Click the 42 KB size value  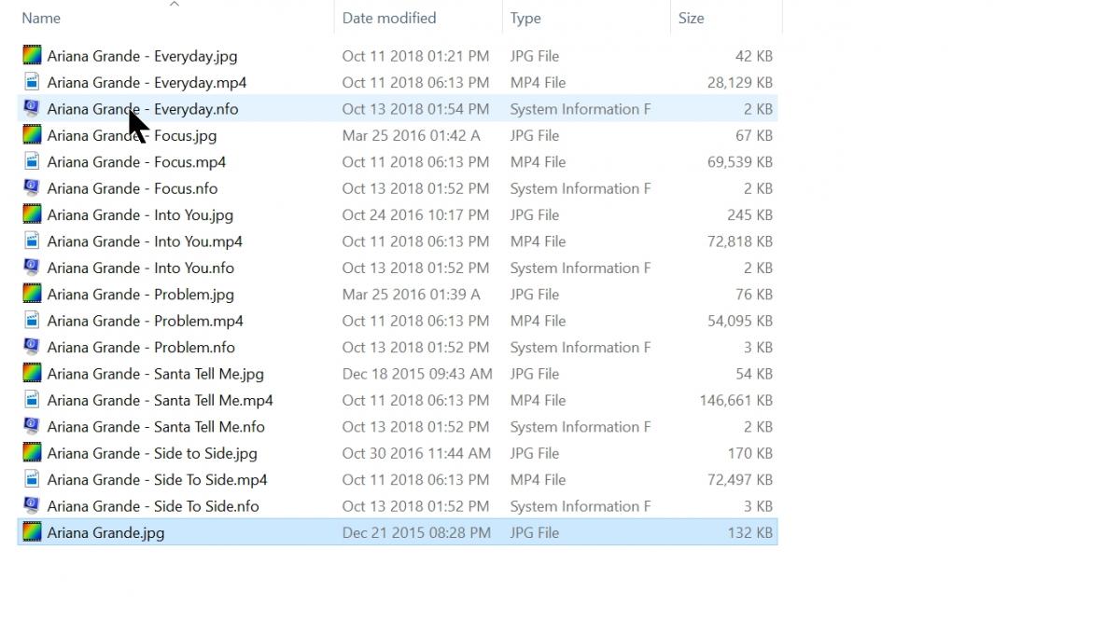[754, 56]
